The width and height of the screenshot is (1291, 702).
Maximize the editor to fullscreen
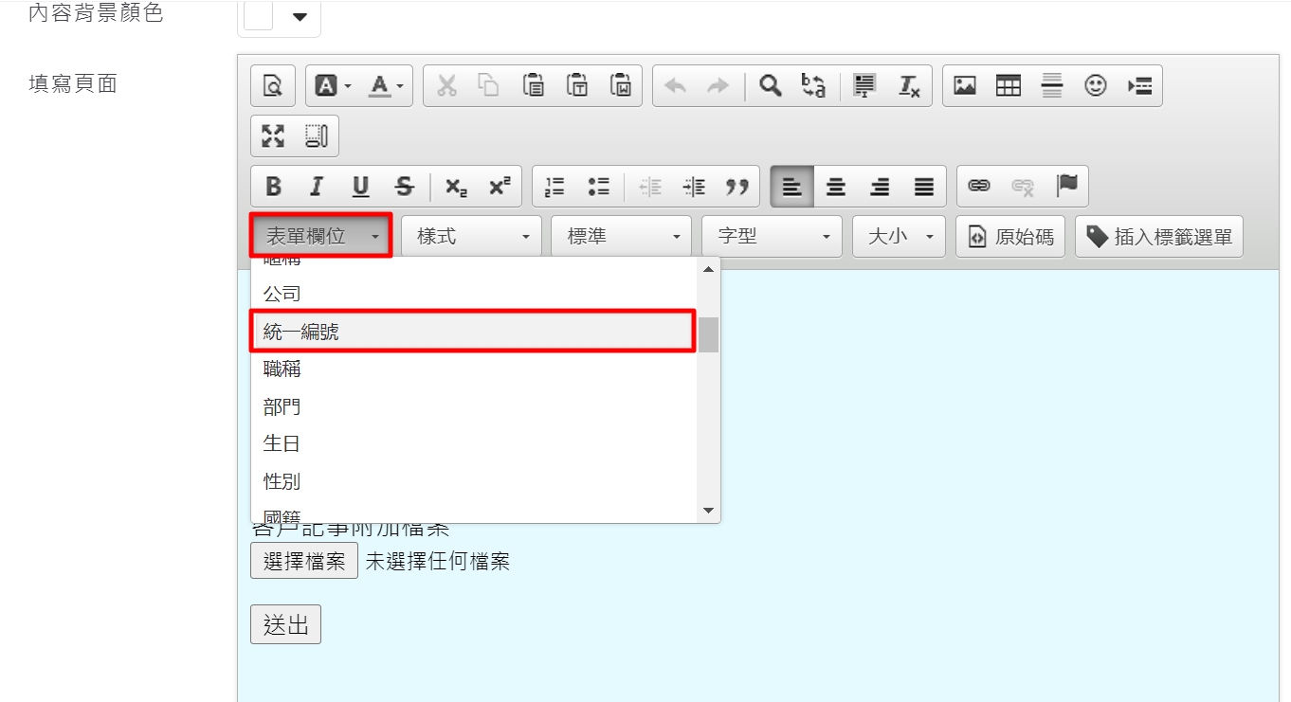pyautogui.click(x=273, y=135)
